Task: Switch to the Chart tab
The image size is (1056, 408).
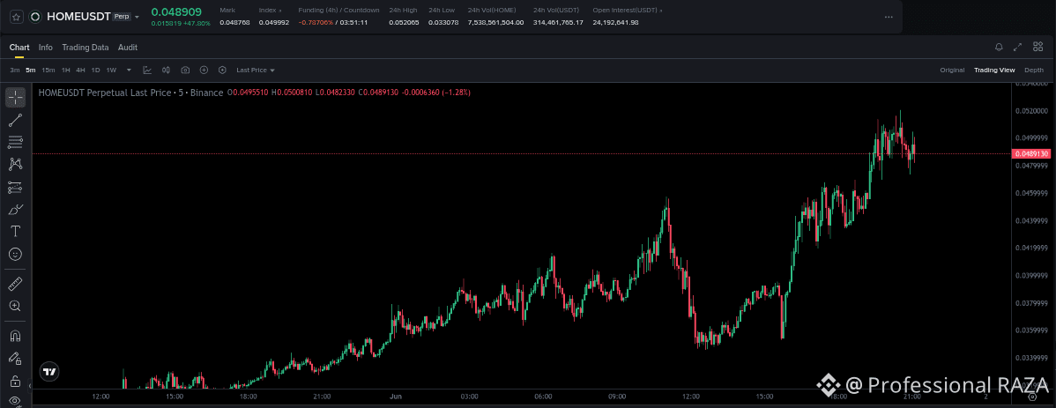Action: click(19, 47)
